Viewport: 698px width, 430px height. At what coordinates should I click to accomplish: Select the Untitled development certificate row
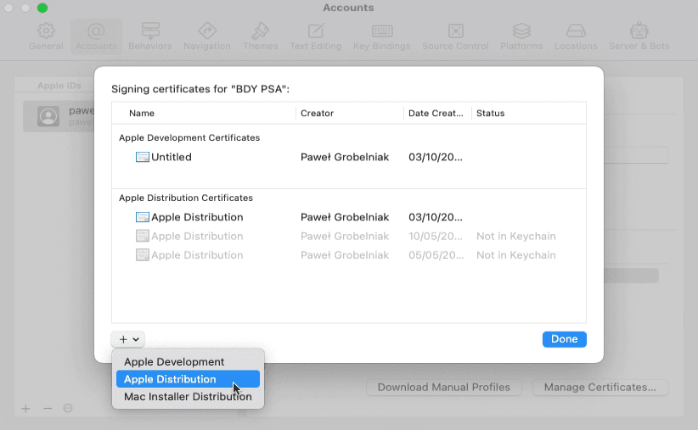tap(349, 157)
